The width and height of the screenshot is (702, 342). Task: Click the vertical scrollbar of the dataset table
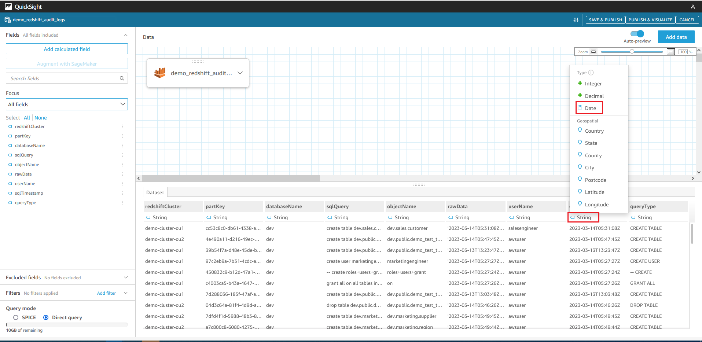click(692, 234)
